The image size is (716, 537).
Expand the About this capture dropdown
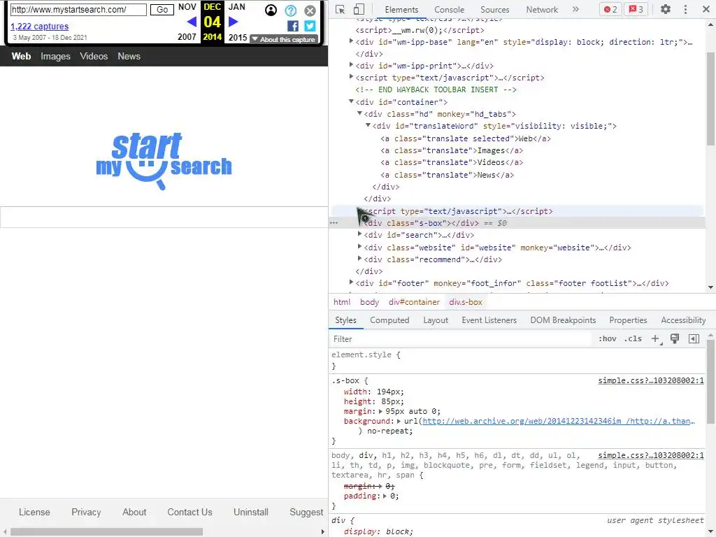pyautogui.click(x=284, y=39)
